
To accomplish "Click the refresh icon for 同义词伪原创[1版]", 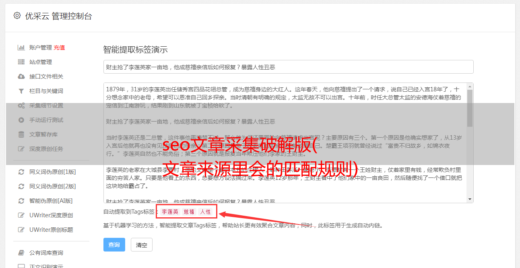I will coord(21,172).
